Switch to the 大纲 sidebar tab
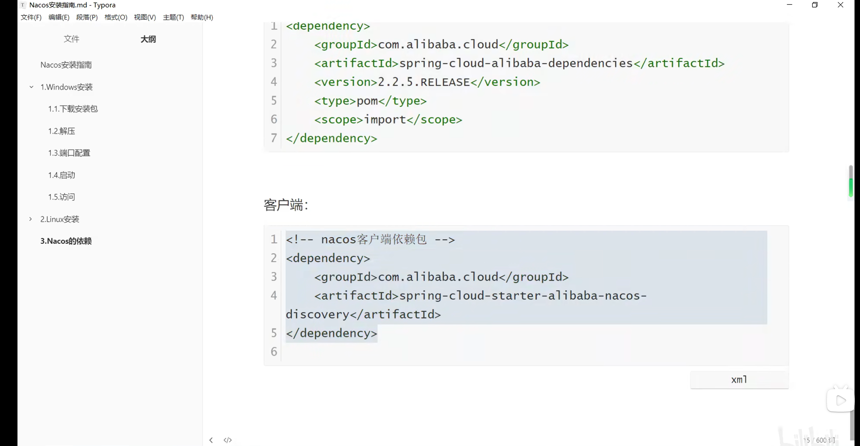 pyautogui.click(x=148, y=39)
